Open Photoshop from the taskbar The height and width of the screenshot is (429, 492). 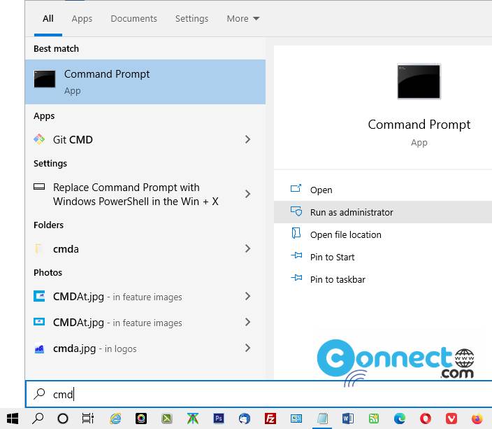pos(218,419)
